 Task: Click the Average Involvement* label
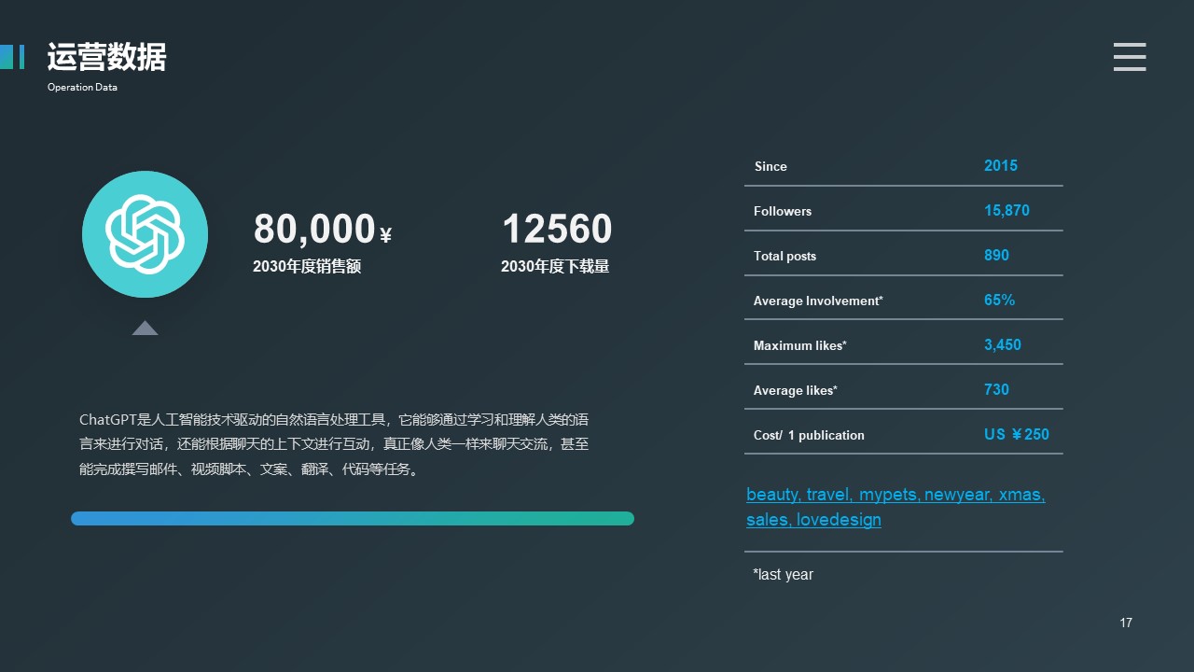pos(818,301)
